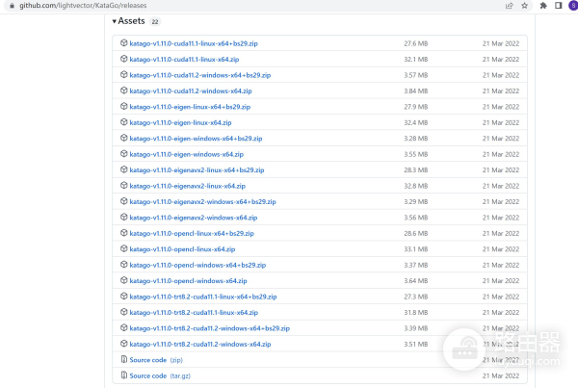Bookmark this page with star icon

[524, 5]
